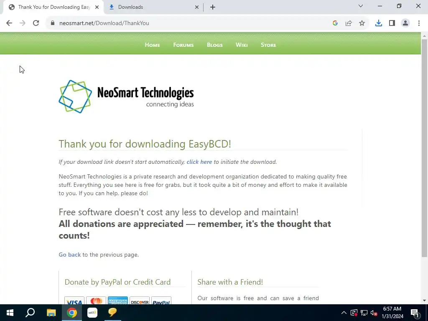The image size is (428, 321).
Task: Open the Windows Start menu
Action: tap(10, 313)
